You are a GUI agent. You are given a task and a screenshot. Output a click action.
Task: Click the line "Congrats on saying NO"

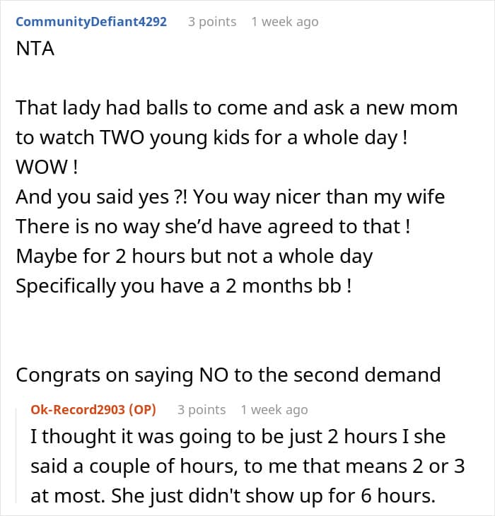[x=228, y=375]
